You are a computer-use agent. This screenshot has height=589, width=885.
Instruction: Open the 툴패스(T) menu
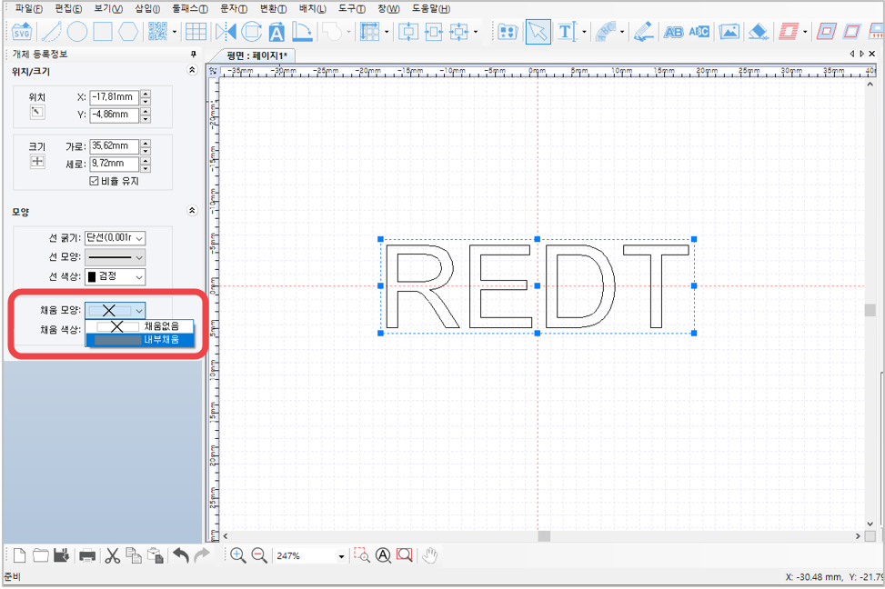(x=189, y=8)
